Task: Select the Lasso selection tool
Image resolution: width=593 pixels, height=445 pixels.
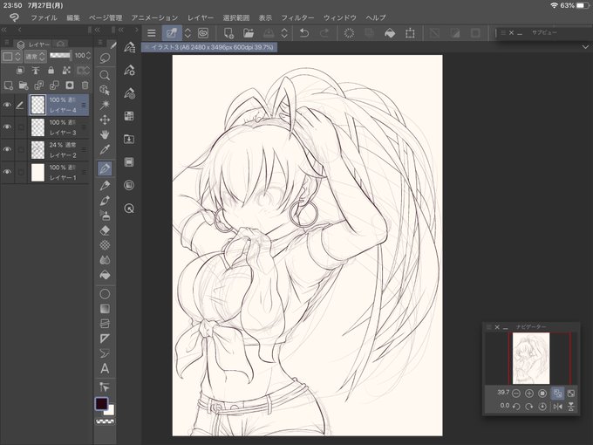Action: pyautogui.click(x=105, y=58)
